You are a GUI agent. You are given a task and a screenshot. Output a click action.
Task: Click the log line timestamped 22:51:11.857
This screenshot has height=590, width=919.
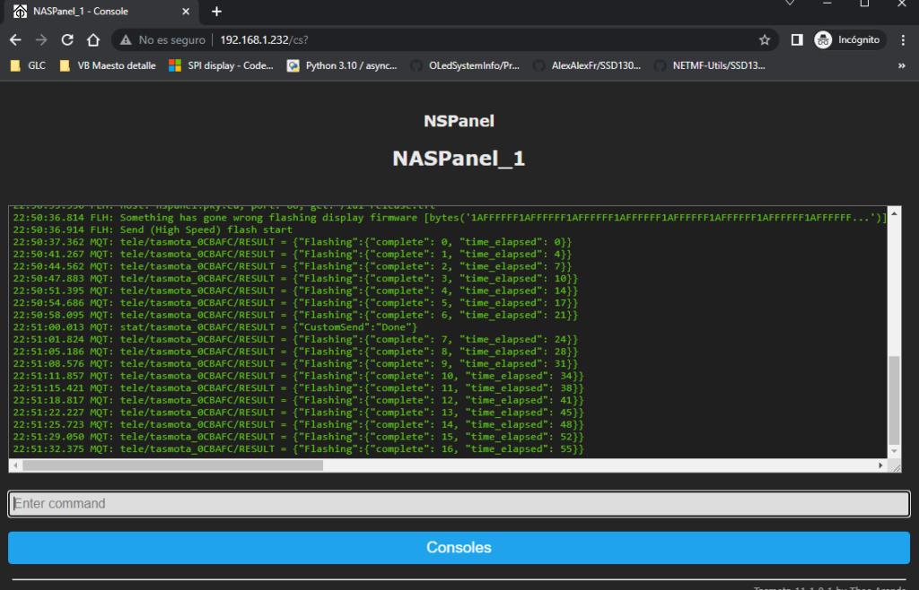[298, 376]
